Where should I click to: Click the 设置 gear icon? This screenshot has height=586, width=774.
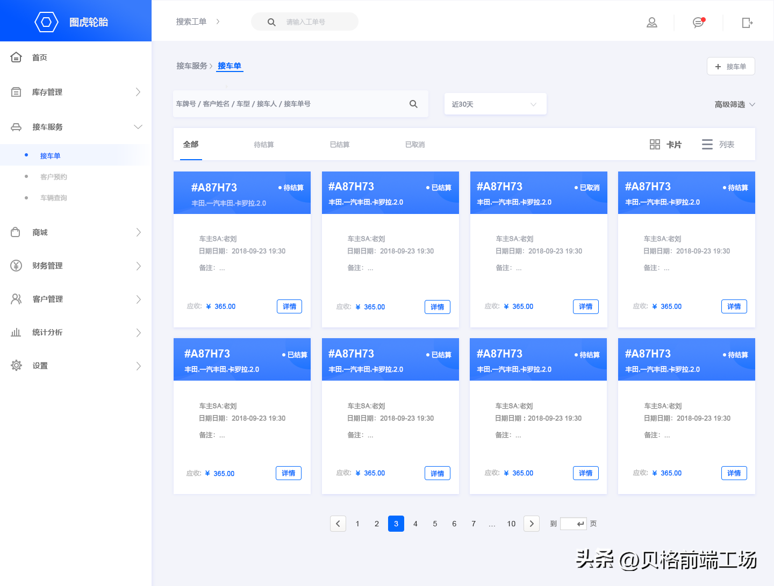(16, 366)
